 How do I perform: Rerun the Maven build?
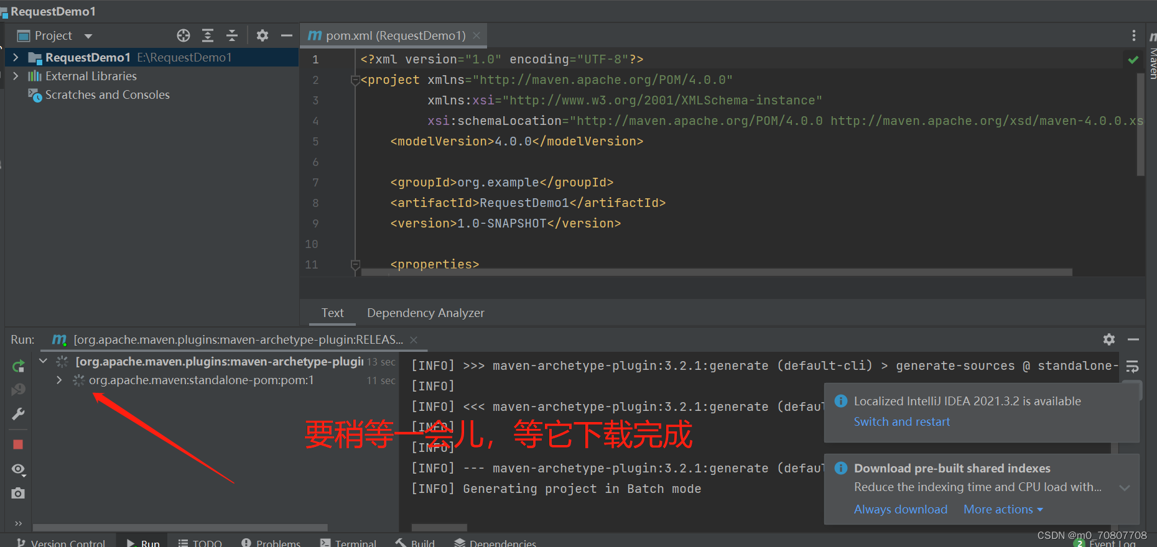click(x=18, y=366)
